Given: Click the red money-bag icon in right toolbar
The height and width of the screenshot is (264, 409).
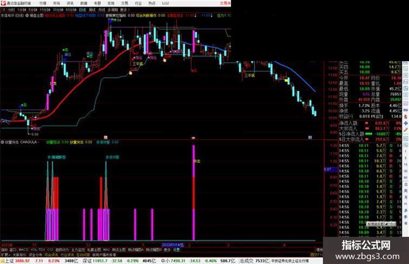Looking at the screenshot, I should pos(406,117).
